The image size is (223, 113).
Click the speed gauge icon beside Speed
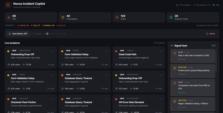coord(32,34)
